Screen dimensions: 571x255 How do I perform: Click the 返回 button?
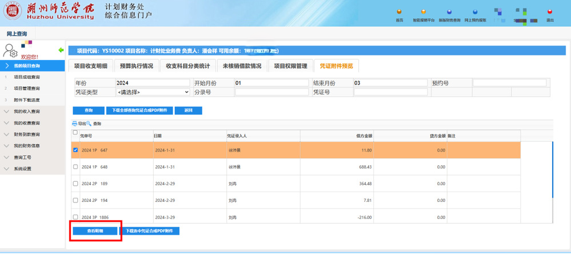pyautogui.click(x=188, y=110)
